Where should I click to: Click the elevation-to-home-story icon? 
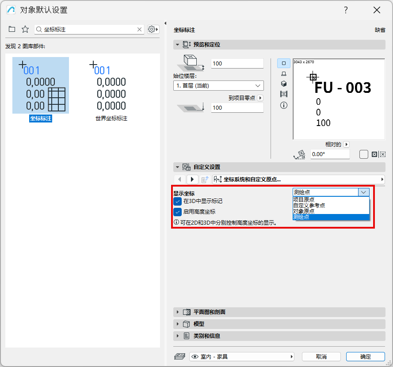pyautogui.click(x=191, y=63)
